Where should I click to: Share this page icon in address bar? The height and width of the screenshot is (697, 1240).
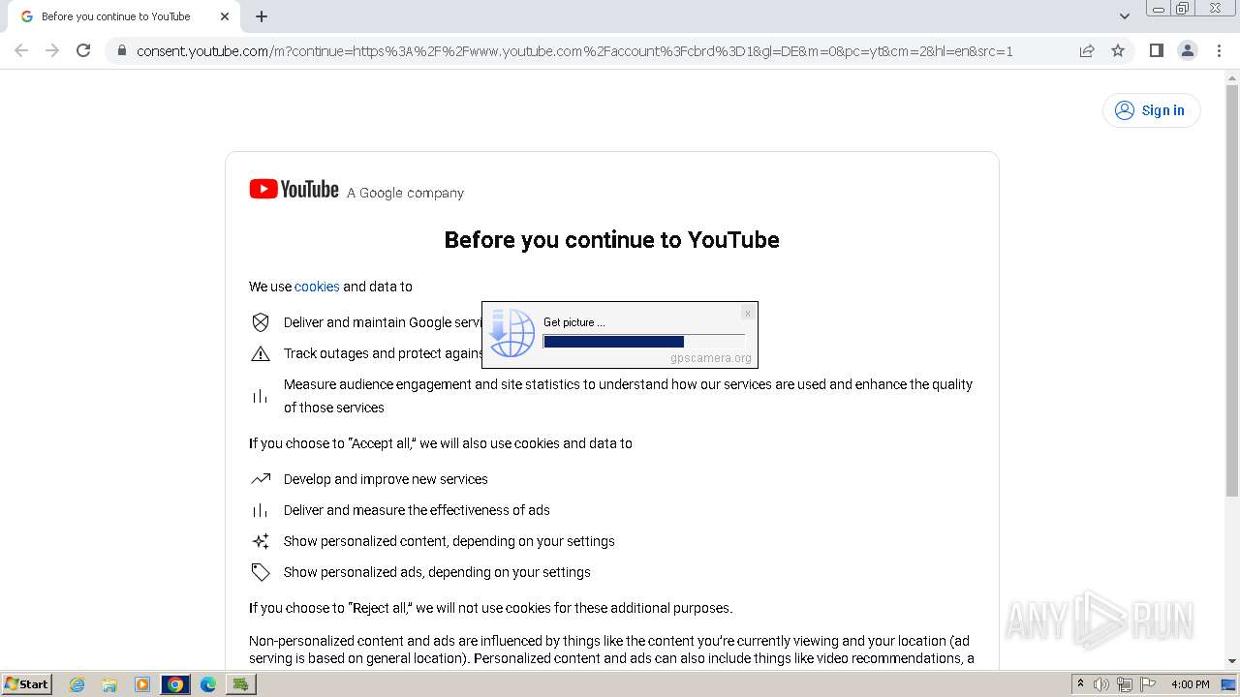coord(1087,50)
